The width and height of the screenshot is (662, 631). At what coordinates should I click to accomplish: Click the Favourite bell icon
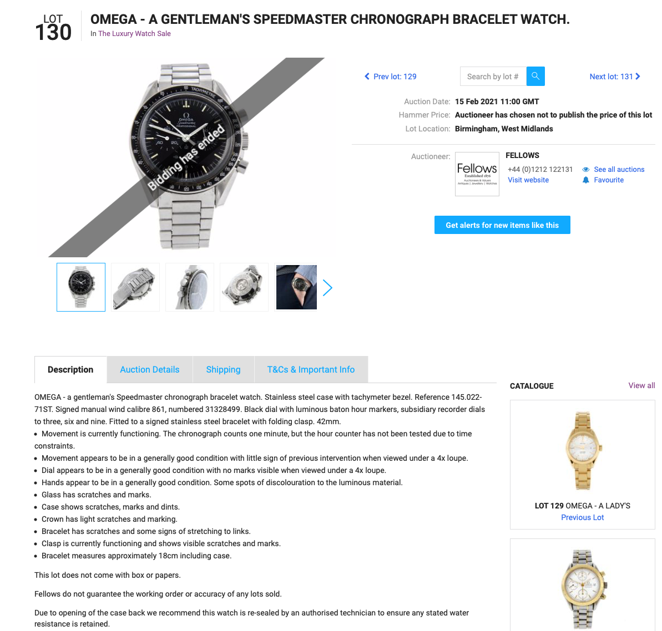click(585, 180)
